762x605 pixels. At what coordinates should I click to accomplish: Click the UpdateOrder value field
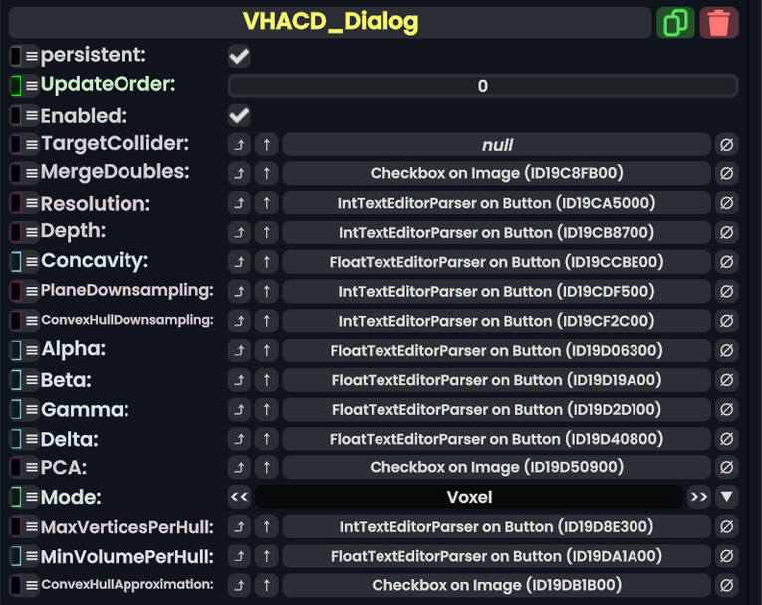pyautogui.click(x=483, y=86)
